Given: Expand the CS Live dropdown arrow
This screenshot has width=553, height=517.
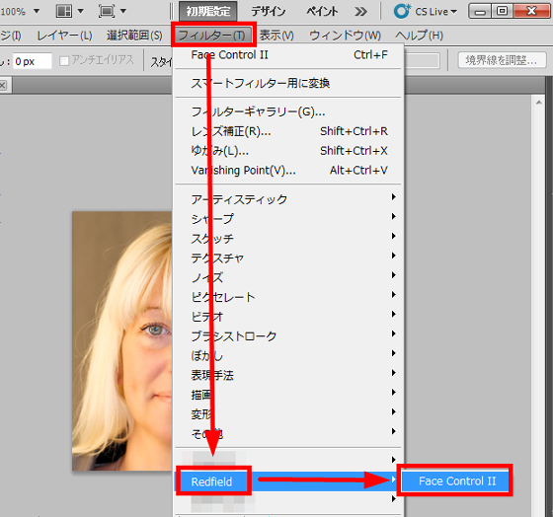Looking at the screenshot, I should [454, 12].
